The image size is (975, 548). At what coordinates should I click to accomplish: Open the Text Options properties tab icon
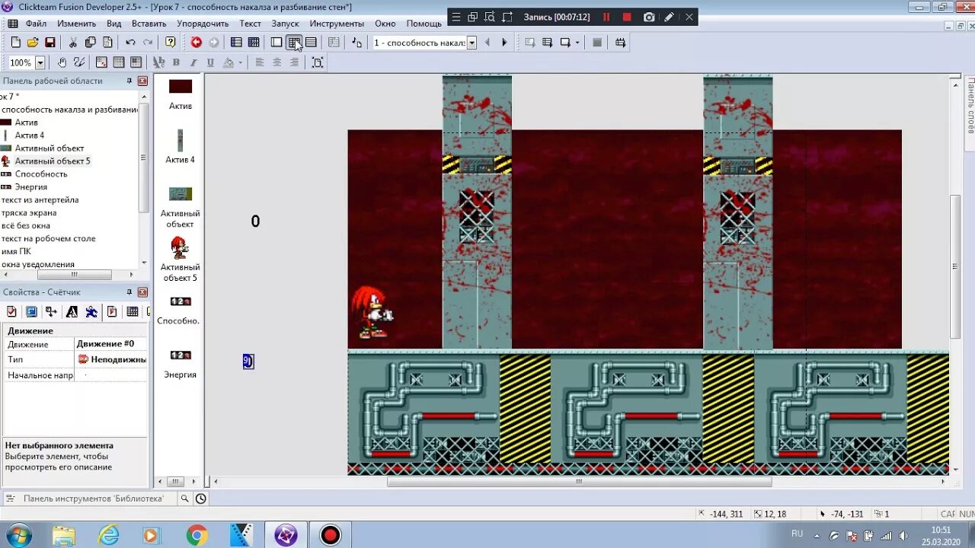coord(72,311)
